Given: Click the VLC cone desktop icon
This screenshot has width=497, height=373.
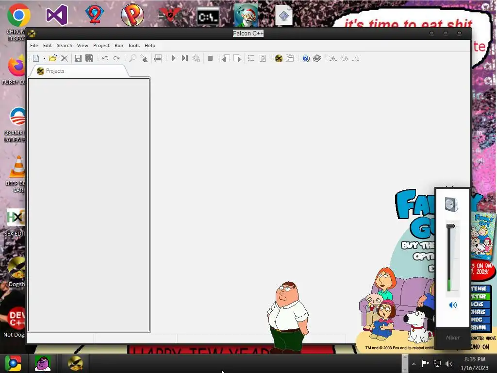Looking at the screenshot, I should (18, 166).
